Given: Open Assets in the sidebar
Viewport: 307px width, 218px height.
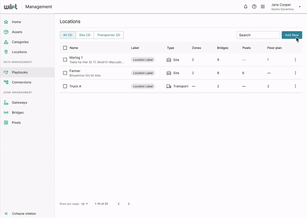Looking at the screenshot, I should point(17,32).
